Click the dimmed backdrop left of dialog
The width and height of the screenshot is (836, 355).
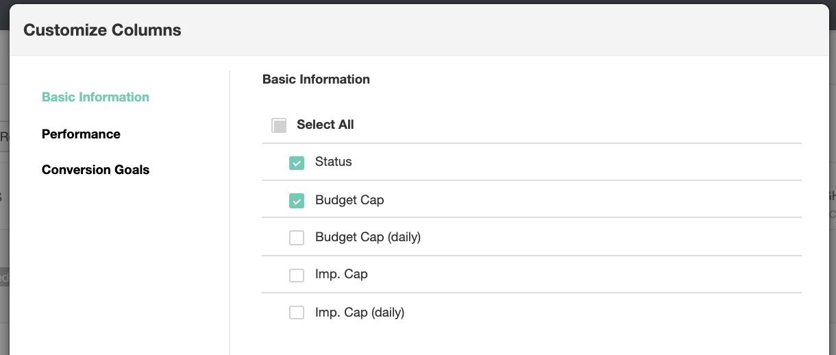4,206
